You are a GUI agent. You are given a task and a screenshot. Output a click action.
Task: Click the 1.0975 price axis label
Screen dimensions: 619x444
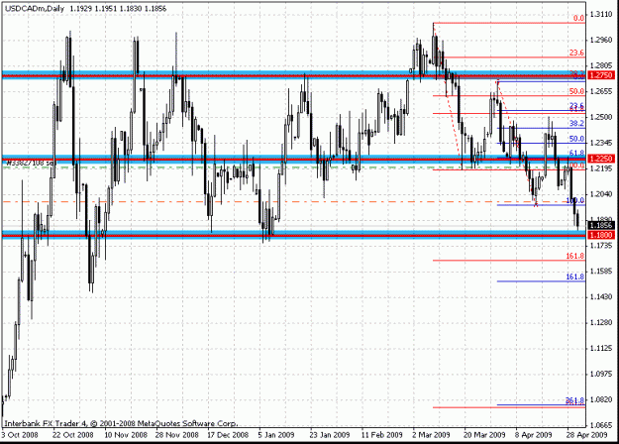601,374
